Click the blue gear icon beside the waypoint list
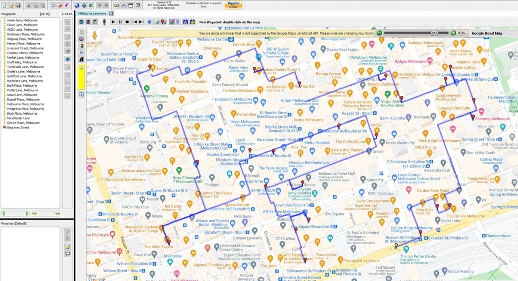Screen dimensions: 518x281 pos(67,59)
